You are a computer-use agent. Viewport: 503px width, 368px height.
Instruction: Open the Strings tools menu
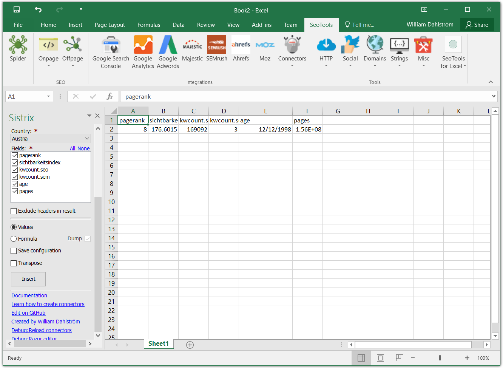(x=399, y=52)
